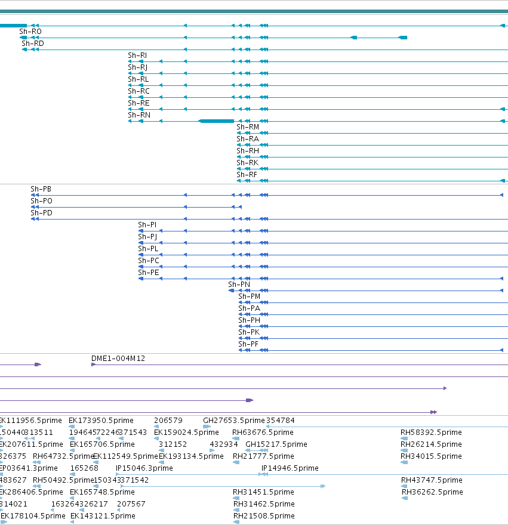Click the 432934 feature label

point(224,444)
